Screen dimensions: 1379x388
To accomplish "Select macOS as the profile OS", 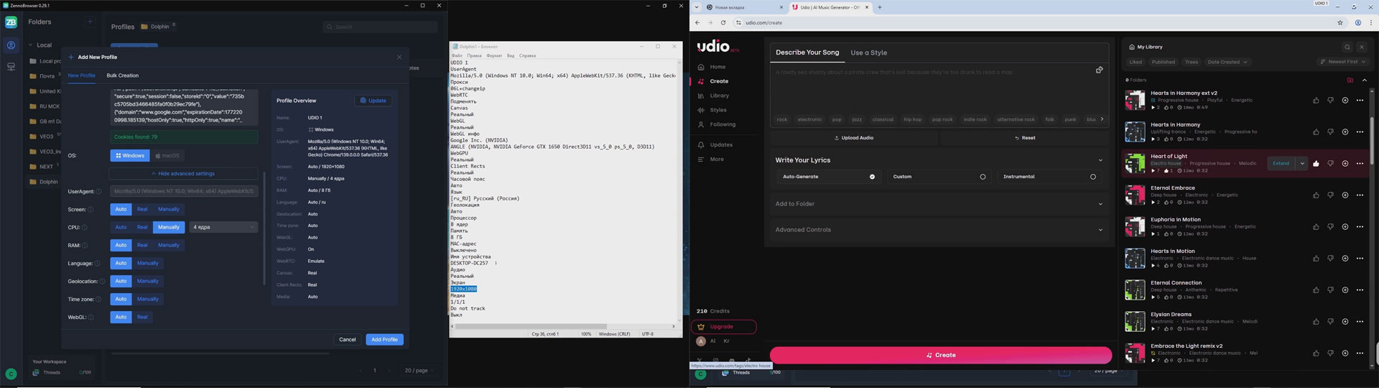I will [x=167, y=155].
